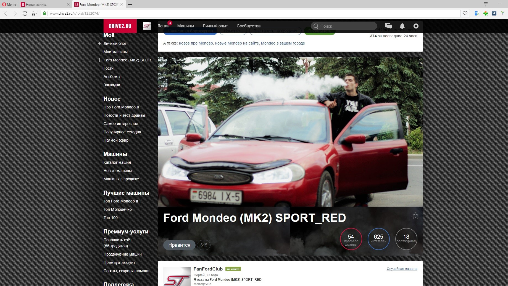
Task: Open Новые машины link
Action: click(118, 171)
